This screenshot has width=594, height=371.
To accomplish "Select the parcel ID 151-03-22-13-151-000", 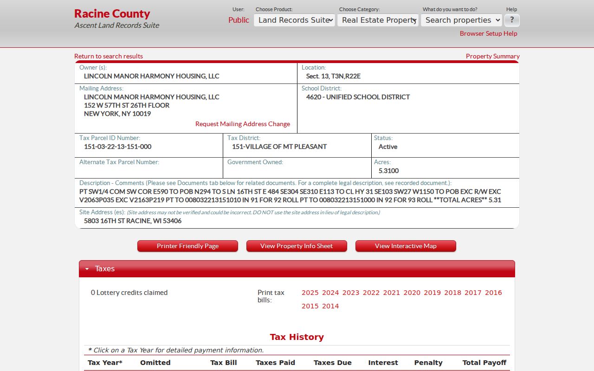I will [117, 147].
